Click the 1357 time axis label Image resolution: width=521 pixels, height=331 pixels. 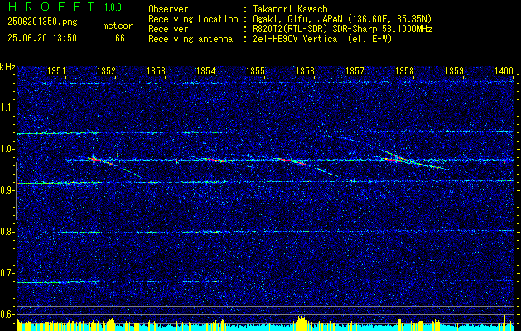coord(355,70)
